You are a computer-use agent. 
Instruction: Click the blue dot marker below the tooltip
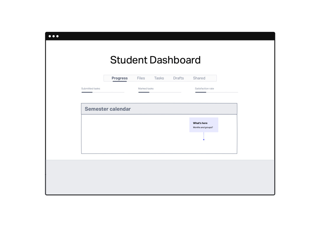[x=204, y=140]
